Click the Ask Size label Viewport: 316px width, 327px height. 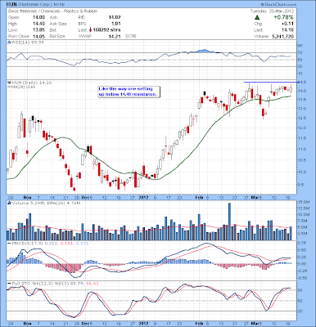pos(57,24)
